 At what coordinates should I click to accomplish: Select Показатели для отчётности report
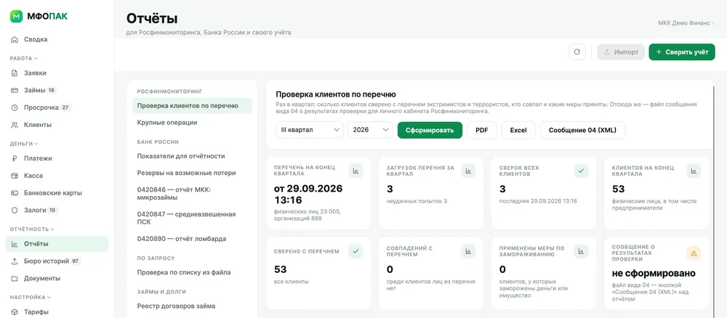click(192, 156)
